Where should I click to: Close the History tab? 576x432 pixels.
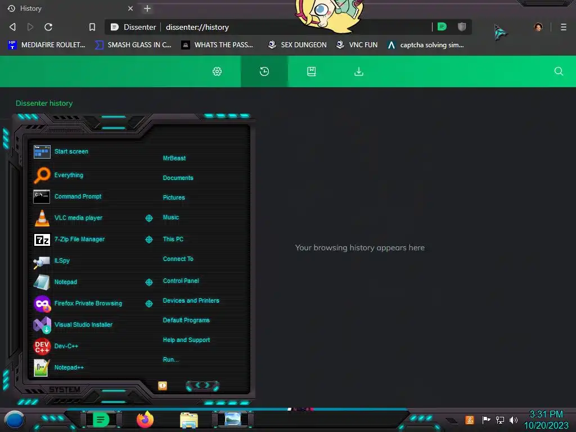[130, 8]
